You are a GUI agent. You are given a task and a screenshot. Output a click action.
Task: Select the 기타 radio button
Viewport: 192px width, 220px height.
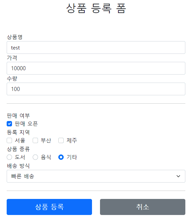[x=61, y=157]
